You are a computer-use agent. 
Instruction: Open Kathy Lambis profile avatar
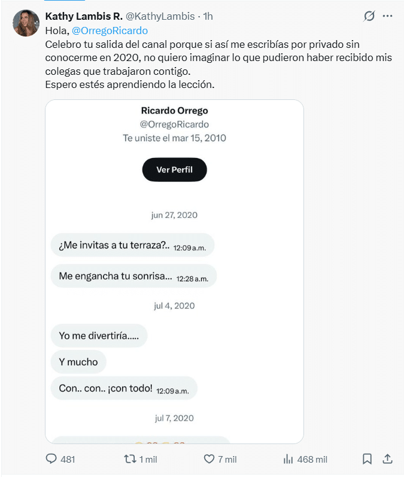pos(26,23)
